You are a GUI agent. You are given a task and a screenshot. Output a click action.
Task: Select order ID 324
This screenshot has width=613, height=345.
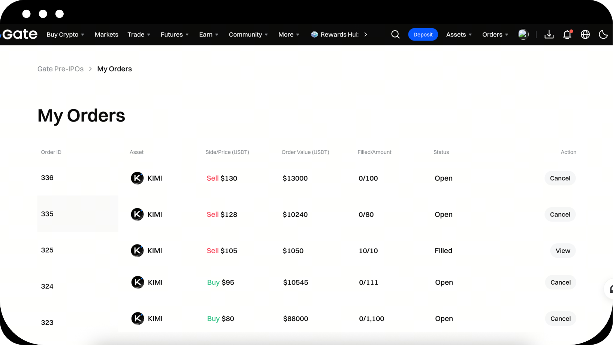coord(47,286)
